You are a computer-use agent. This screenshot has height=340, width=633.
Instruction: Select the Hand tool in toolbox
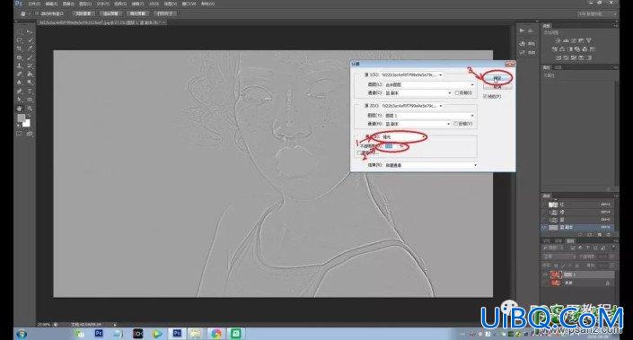coord(19,109)
